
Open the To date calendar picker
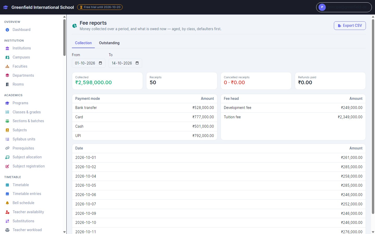coord(137,63)
